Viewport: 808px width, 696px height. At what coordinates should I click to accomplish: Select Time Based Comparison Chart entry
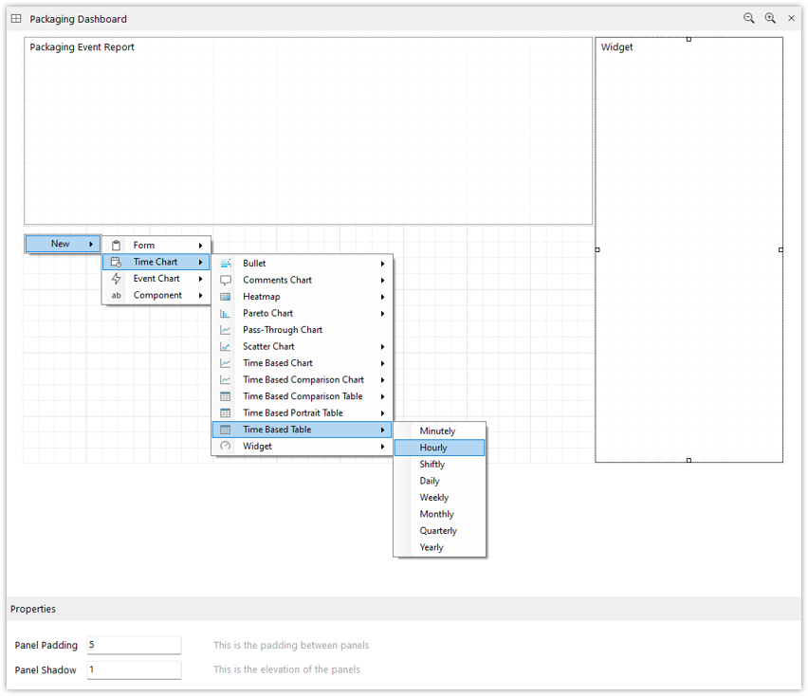(302, 379)
